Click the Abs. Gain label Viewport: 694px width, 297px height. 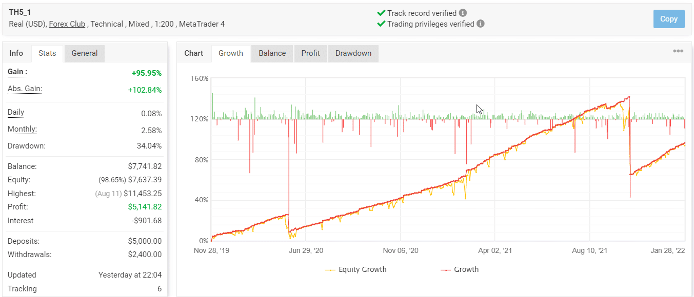tap(25, 89)
